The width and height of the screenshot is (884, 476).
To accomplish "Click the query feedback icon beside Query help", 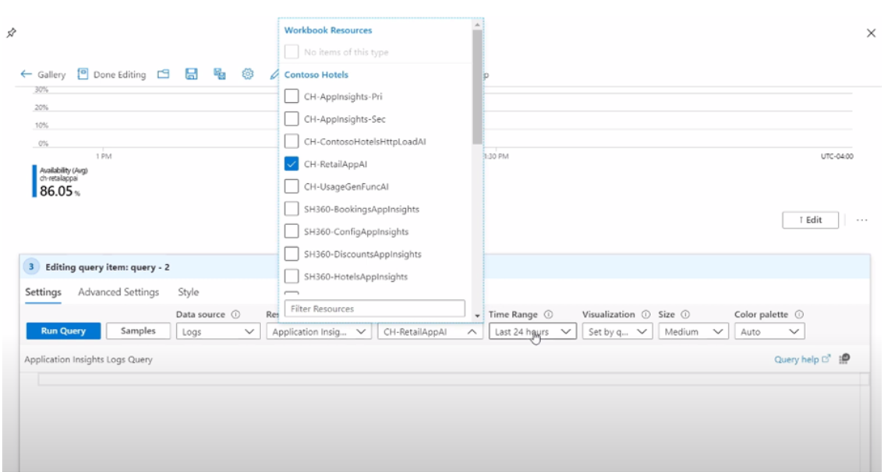I will click(844, 359).
